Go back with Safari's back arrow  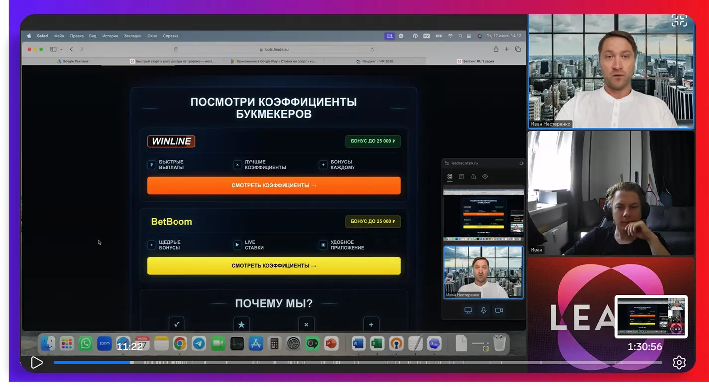71,49
